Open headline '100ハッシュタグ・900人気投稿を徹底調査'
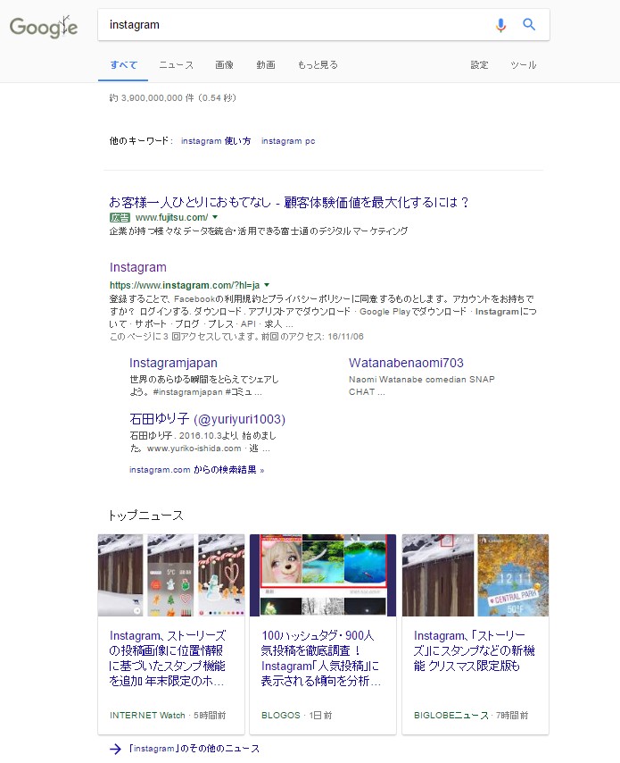This screenshot has height=763, width=620. 320,658
